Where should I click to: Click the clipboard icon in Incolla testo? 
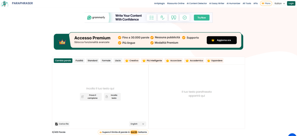point(107,97)
